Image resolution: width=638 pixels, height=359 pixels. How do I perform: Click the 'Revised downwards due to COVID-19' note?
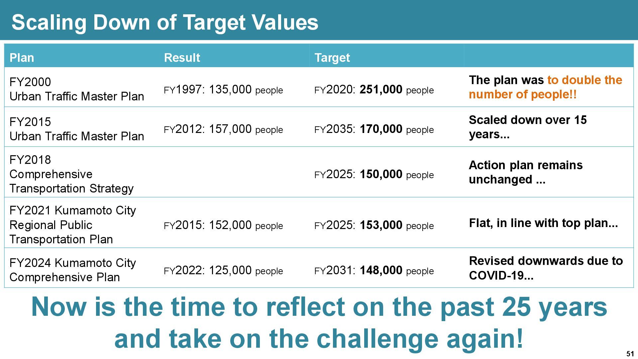(x=546, y=268)
